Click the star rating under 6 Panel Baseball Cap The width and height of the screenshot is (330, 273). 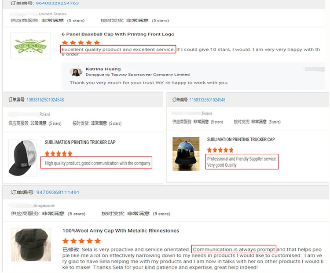pyautogui.click(x=81, y=43)
